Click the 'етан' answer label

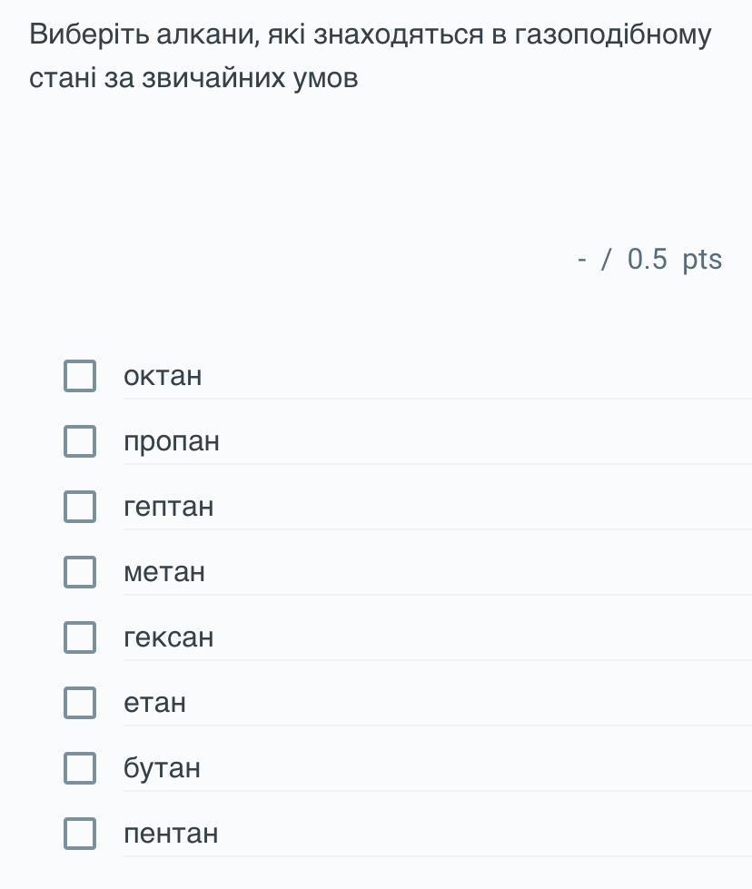pos(154,703)
